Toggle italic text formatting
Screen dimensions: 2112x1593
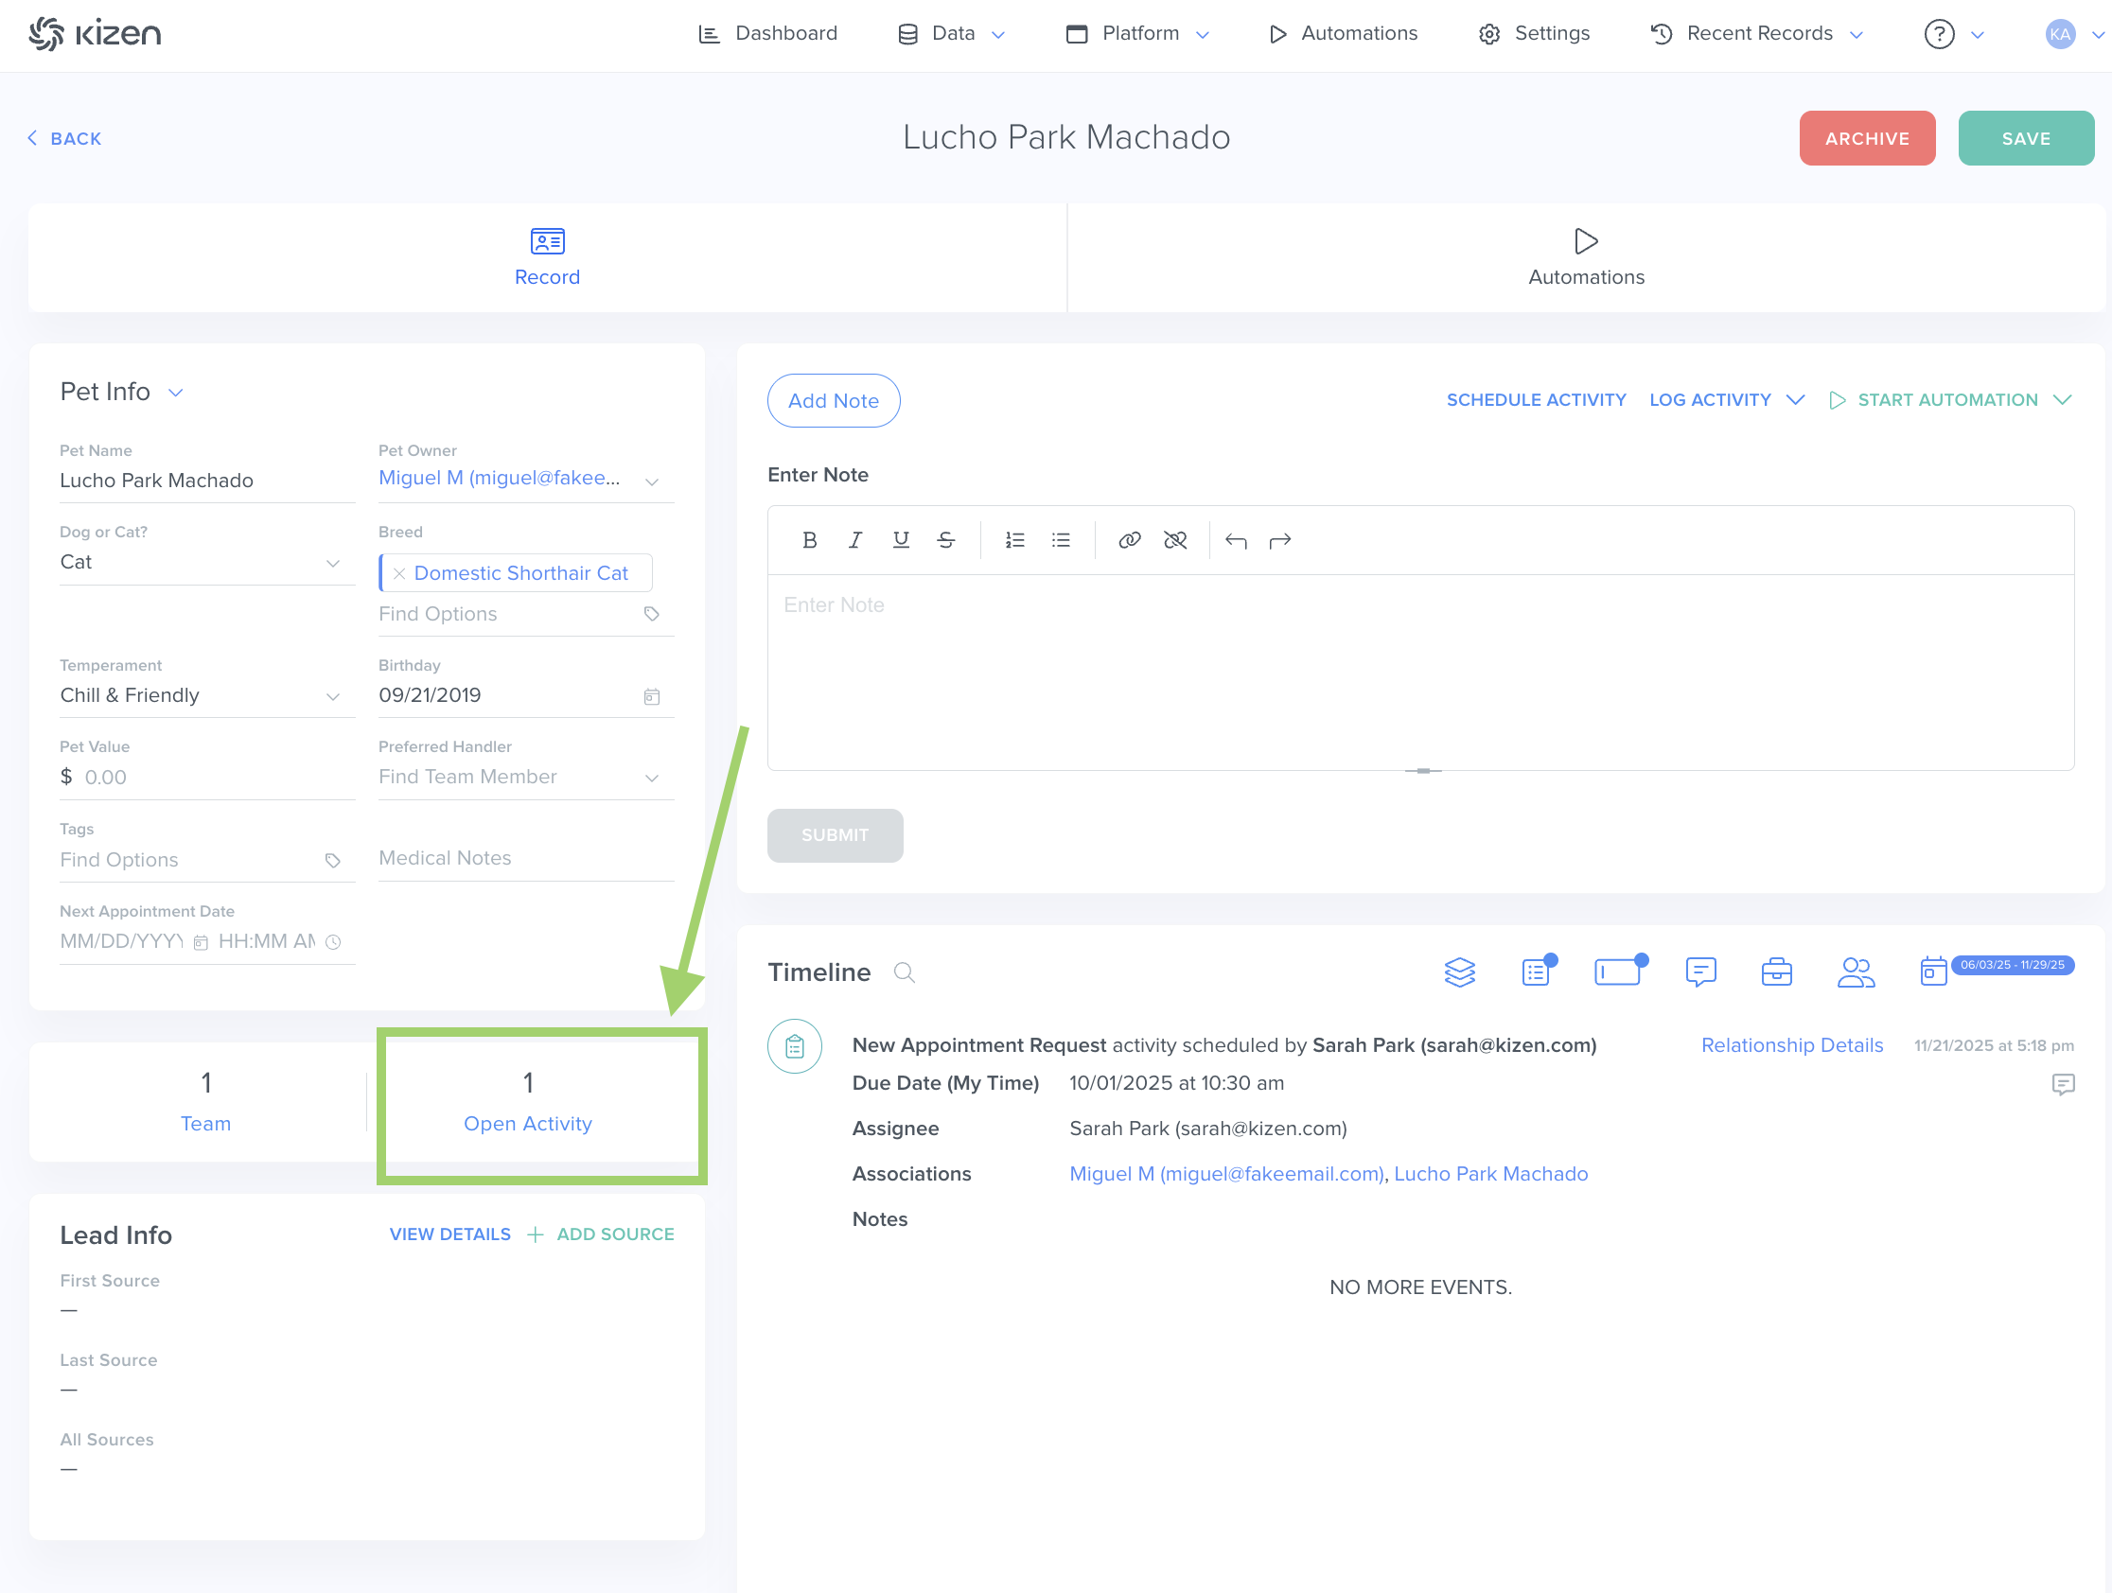coord(854,540)
